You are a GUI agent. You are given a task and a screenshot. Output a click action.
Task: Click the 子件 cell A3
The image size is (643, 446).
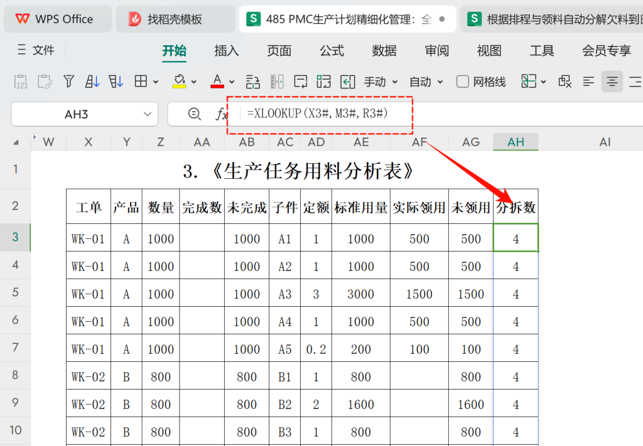tap(284, 293)
